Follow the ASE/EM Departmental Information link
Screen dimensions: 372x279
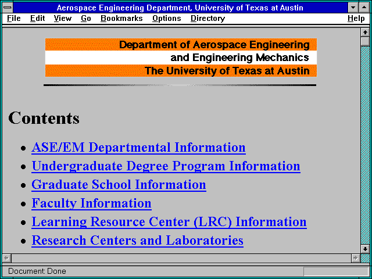pos(138,148)
